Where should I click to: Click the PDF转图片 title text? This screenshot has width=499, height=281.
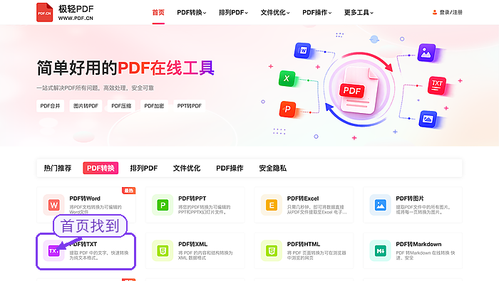pyautogui.click(x=410, y=198)
